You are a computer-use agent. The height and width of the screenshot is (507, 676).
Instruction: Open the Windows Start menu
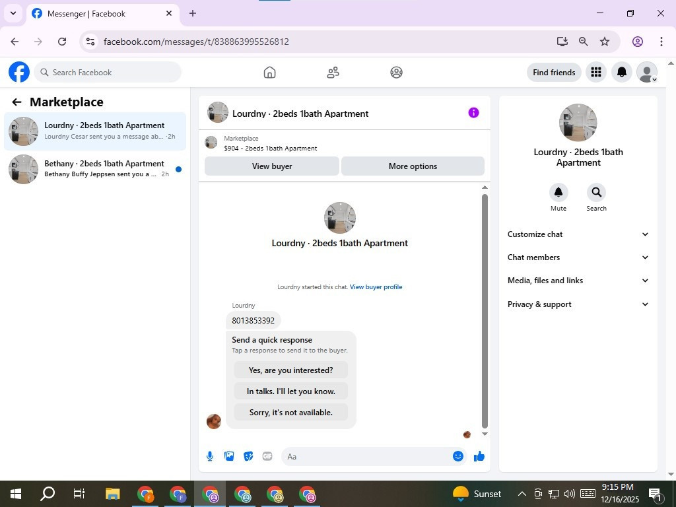pyautogui.click(x=16, y=494)
